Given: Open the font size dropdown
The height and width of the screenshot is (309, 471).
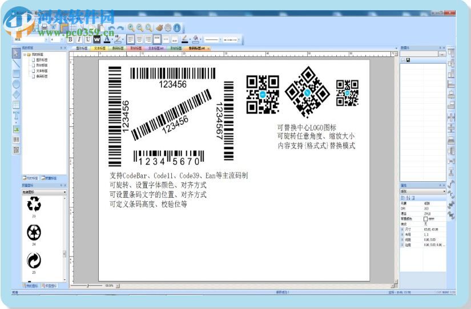Looking at the screenshot, I should tap(62, 39).
